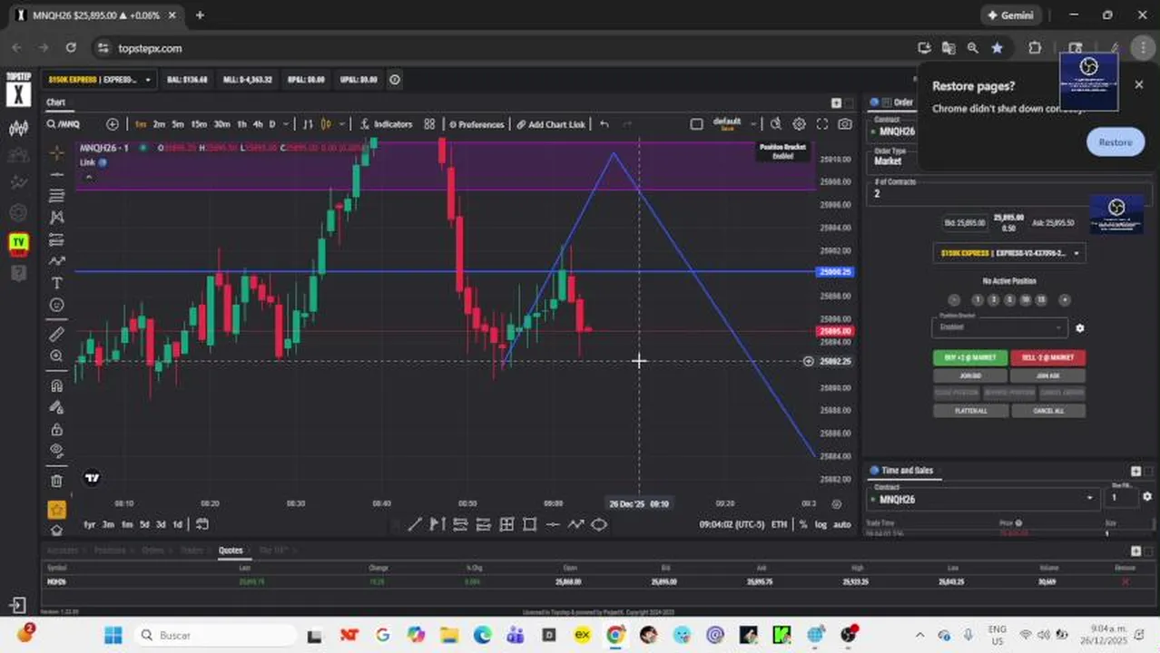Open the layout selection square icon
This screenshot has height=653, width=1160.
tap(696, 124)
